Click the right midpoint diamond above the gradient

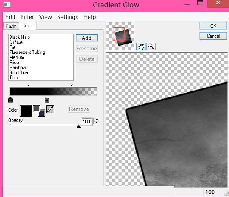coord(71,85)
